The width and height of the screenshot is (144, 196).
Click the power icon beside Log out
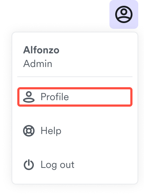pyautogui.click(x=29, y=165)
